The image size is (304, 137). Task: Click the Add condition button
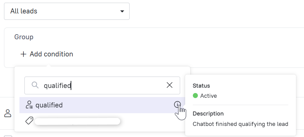point(47,54)
